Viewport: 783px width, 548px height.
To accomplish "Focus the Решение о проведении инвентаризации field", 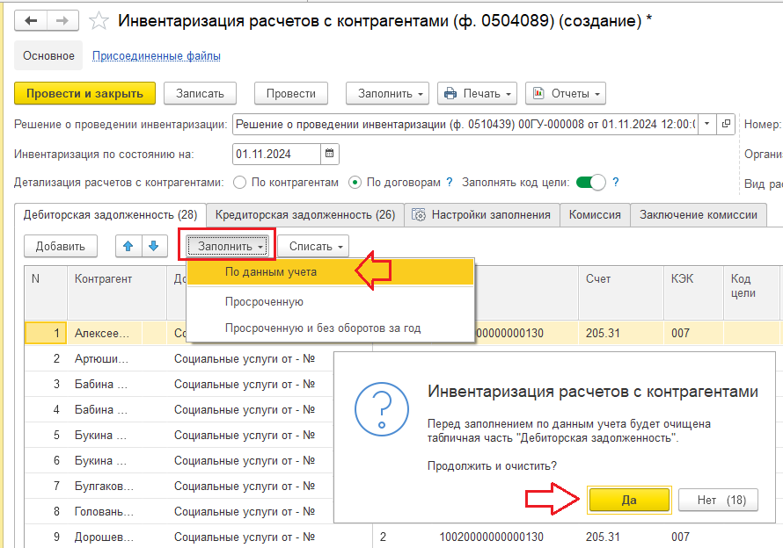I will pos(465,124).
